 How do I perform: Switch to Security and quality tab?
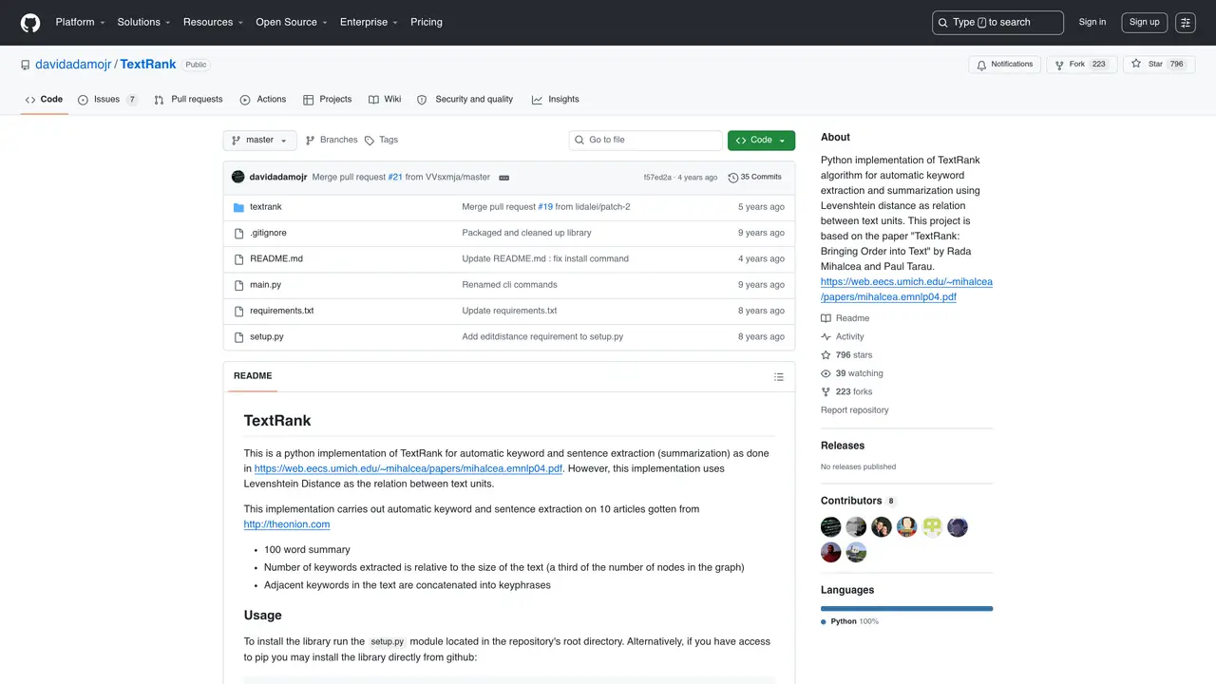465,100
